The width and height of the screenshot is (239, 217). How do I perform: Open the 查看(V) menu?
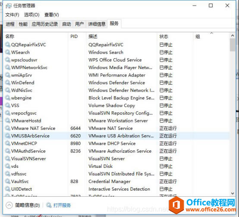pos(51,15)
